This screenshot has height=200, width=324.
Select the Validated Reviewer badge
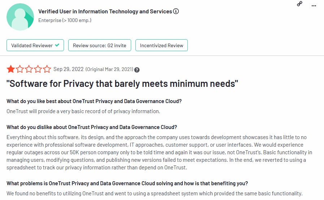click(x=35, y=45)
